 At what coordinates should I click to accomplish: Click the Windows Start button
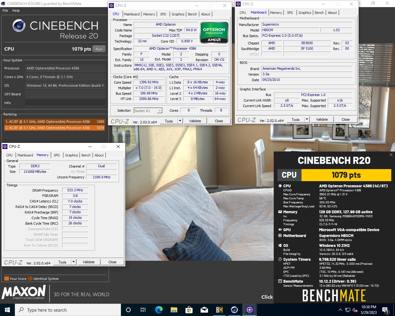click(7, 310)
